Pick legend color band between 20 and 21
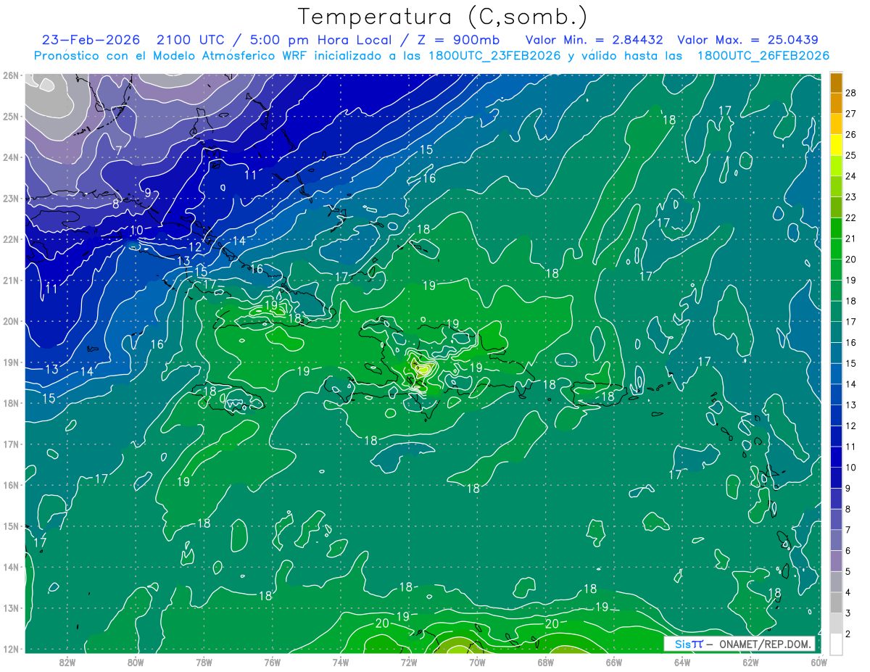This screenshot has height=672, width=870. coord(836,249)
